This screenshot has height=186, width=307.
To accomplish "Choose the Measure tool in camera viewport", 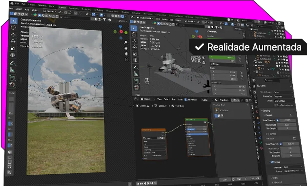I will [12, 70].
